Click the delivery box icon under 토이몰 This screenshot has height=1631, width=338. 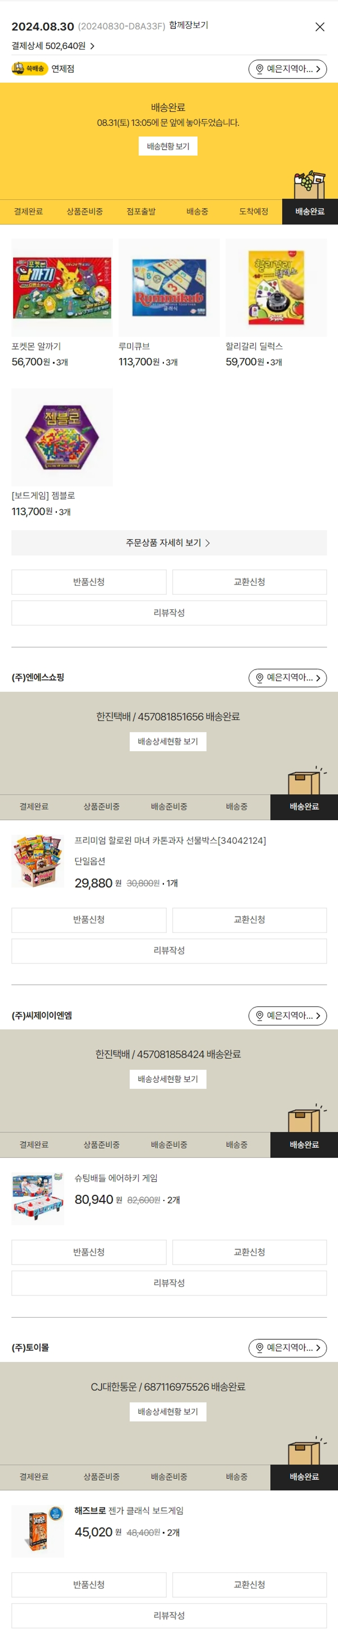click(x=305, y=1452)
